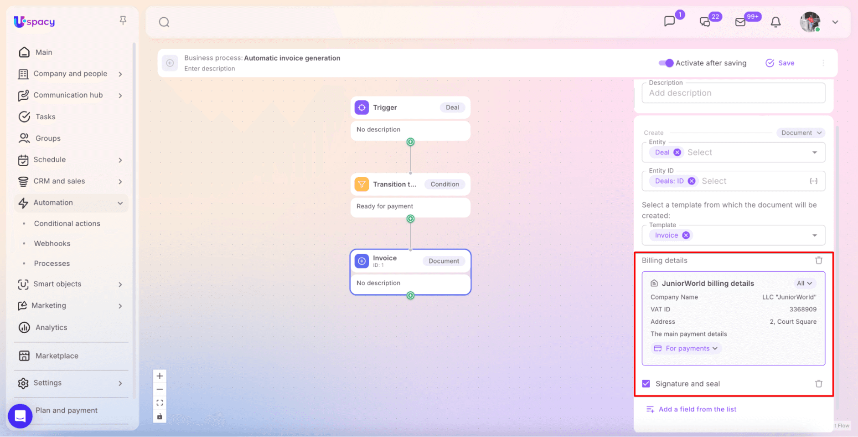Screen dimensions: 858x437
Task: Fit the flow to view
Action: (x=160, y=403)
